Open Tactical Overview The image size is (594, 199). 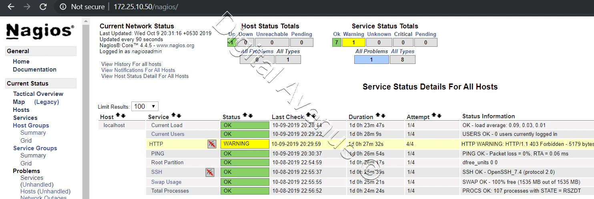pos(38,94)
